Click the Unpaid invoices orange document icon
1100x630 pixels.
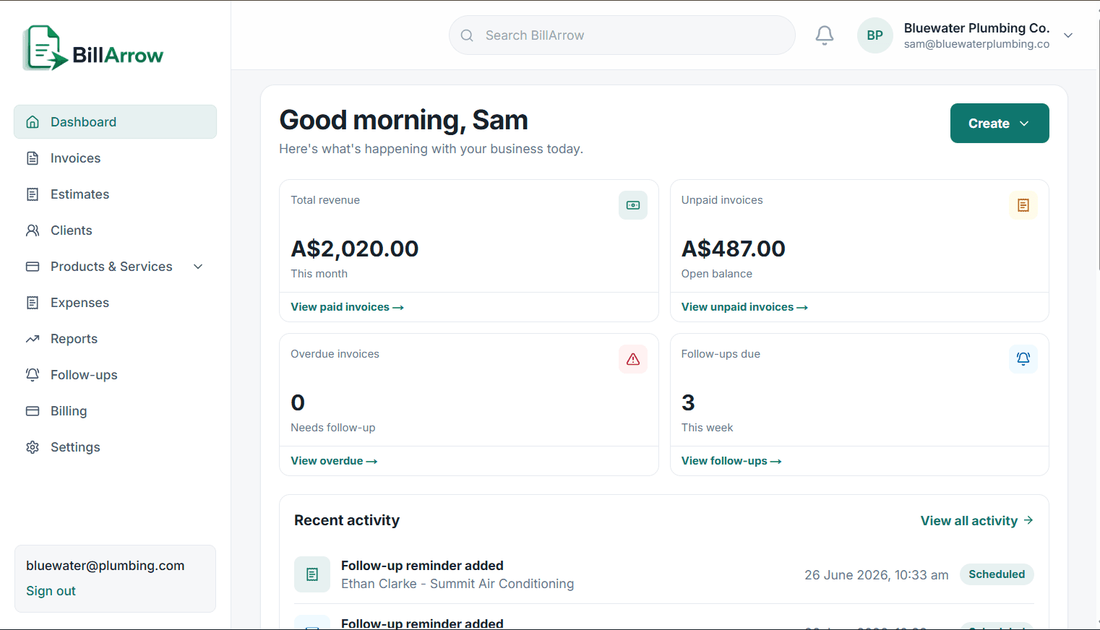[1023, 205]
